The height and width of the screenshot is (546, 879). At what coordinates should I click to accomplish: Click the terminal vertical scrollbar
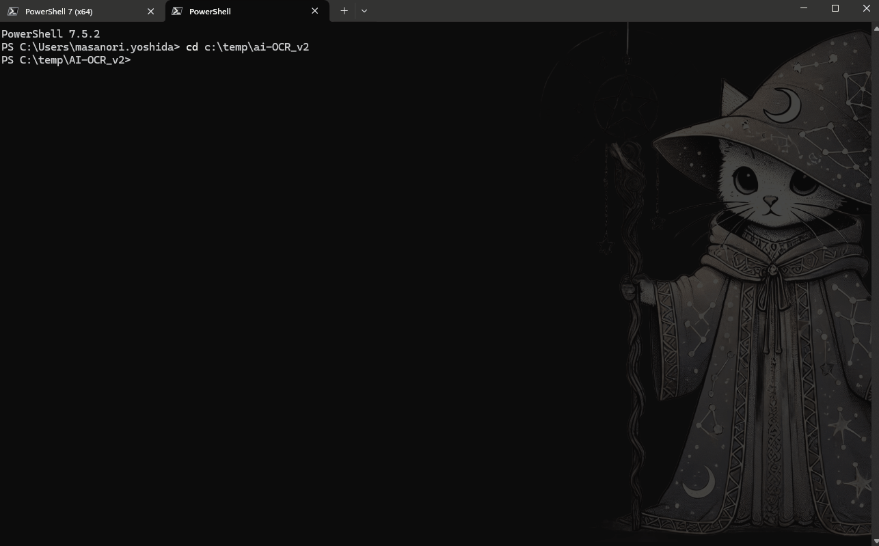click(x=875, y=284)
